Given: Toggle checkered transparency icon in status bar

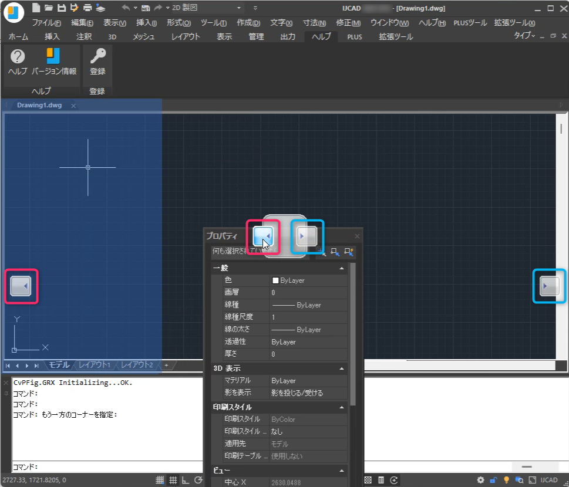Looking at the screenshot, I should tap(368, 480).
